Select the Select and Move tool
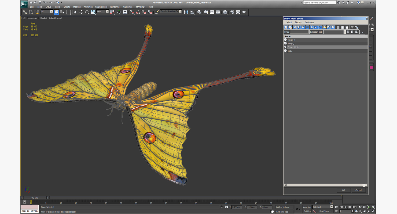 point(81,12)
